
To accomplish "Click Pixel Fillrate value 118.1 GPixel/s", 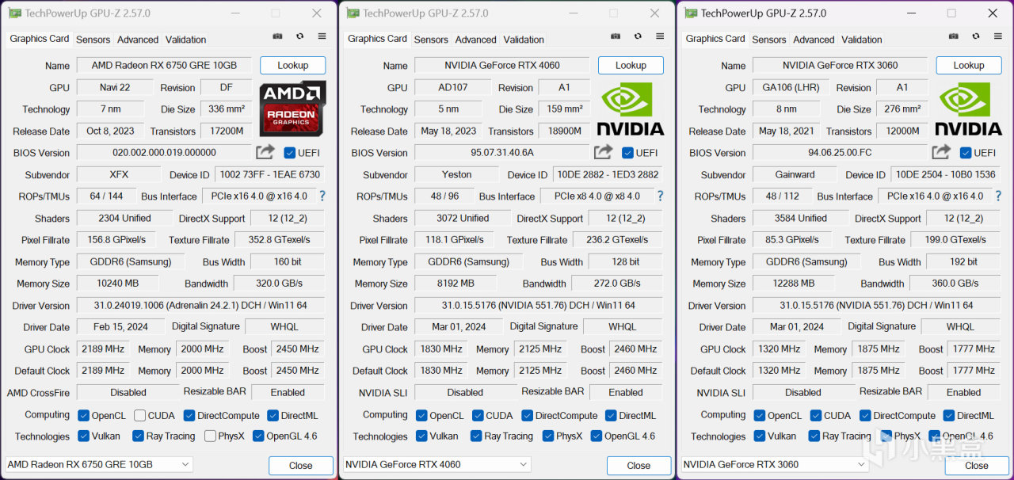I will click(x=455, y=240).
